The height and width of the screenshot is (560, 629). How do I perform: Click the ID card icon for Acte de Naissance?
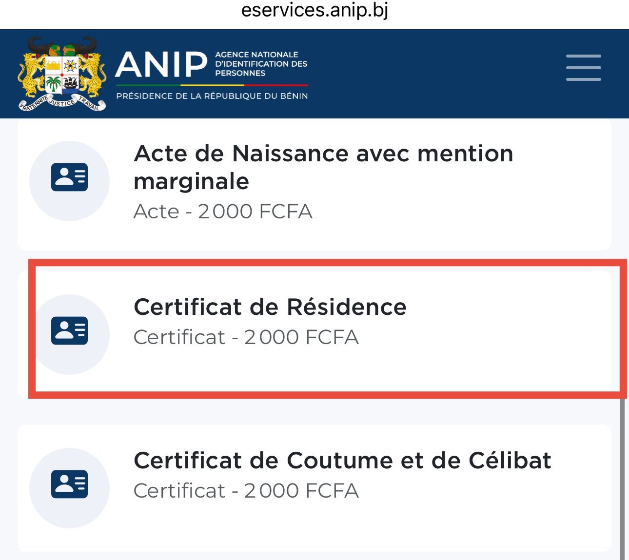(x=69, y=177)
